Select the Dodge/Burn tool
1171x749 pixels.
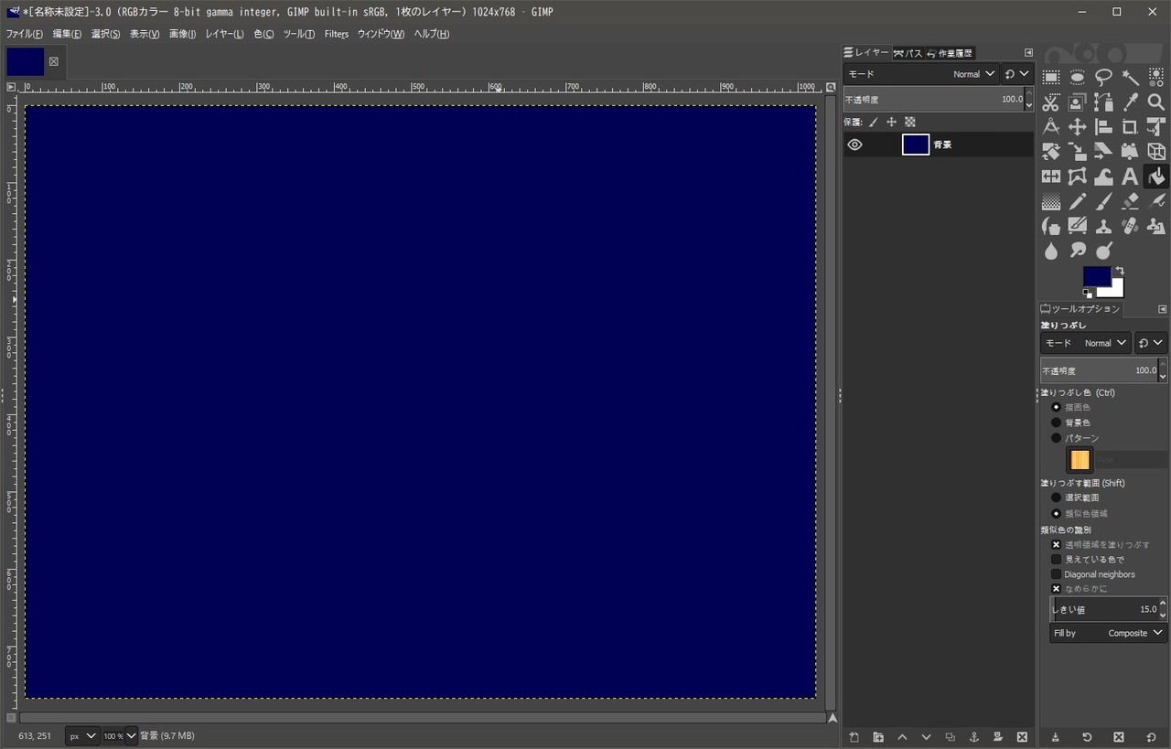(1104, 251)
